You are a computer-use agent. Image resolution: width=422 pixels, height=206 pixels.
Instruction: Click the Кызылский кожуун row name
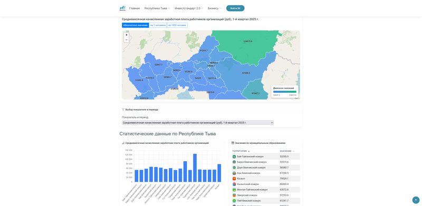pyautogui.click(x=248, y=184)
